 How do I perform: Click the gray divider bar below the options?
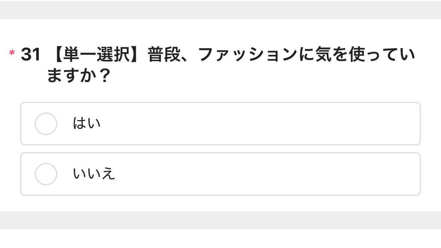pyautogui.click(x=220, y=220)
